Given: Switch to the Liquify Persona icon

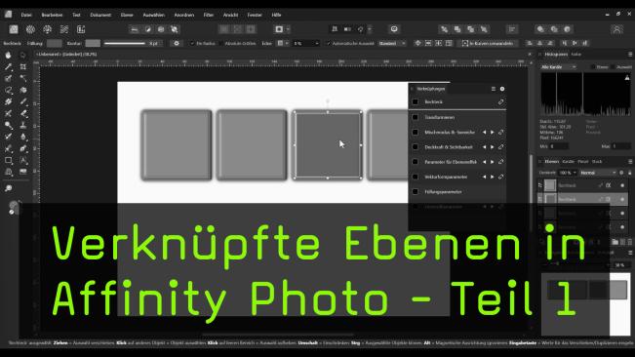Looking at the screenshot, I should point(30,29).
